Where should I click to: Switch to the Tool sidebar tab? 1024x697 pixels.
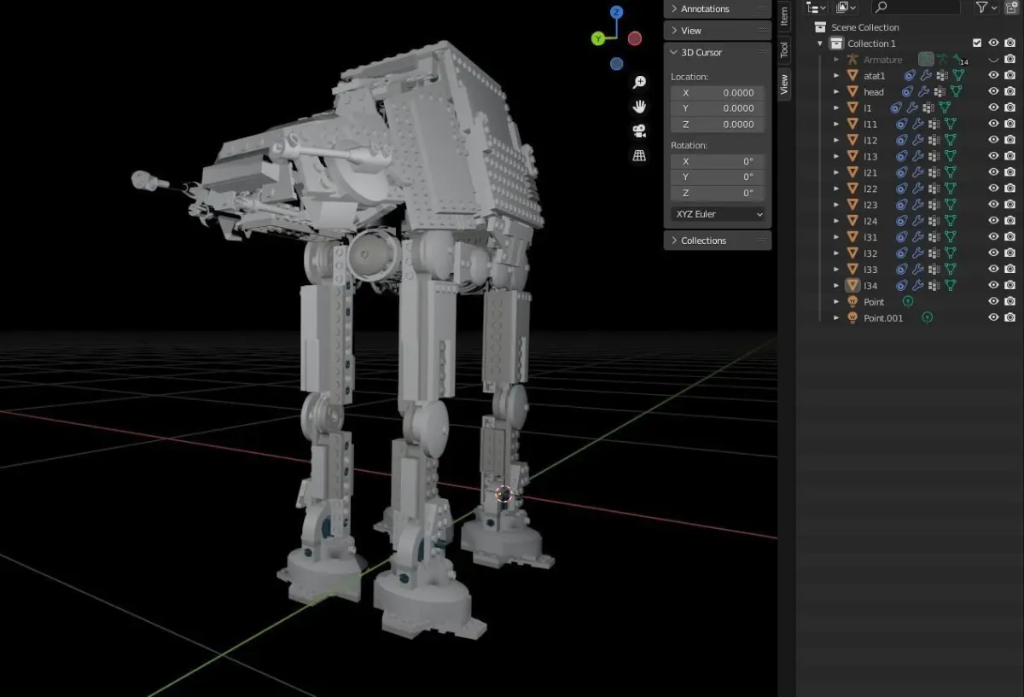[x=784, y=49]
